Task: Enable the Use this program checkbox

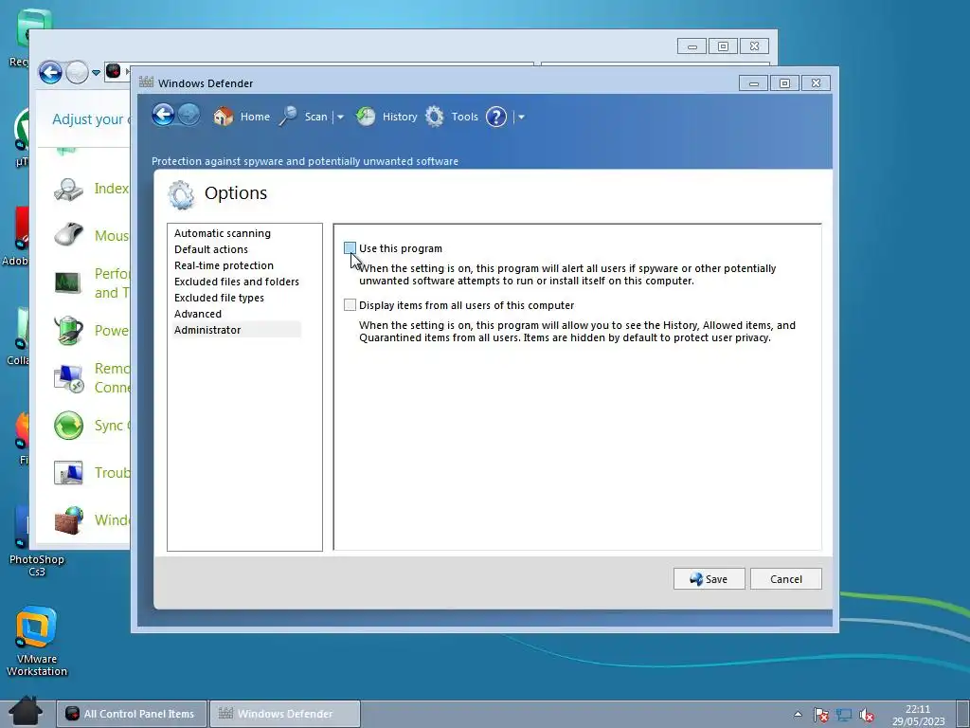Action: coord(350,248)
